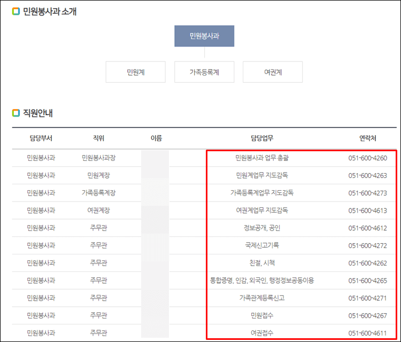The height and width of the screenshot is (342, 401).
Task: Click the 이름 column header
Action: point(156,138)
